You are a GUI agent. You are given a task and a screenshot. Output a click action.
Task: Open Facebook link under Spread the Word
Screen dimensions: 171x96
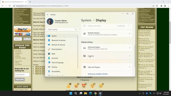(18, 52)
